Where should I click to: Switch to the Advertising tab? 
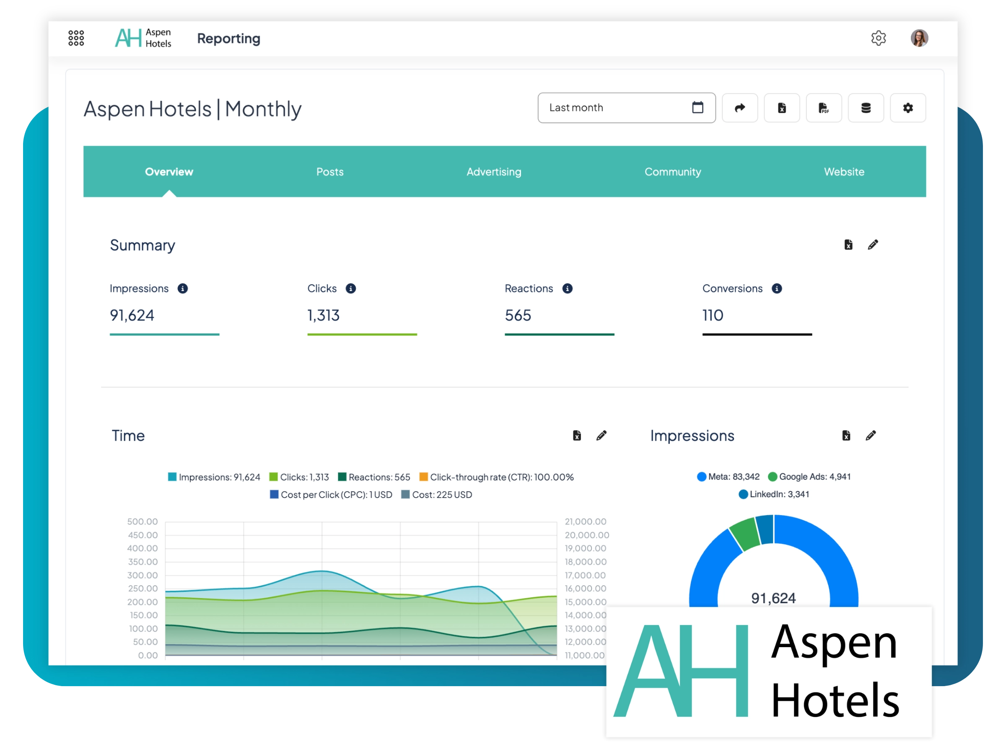tap(493, 172)
